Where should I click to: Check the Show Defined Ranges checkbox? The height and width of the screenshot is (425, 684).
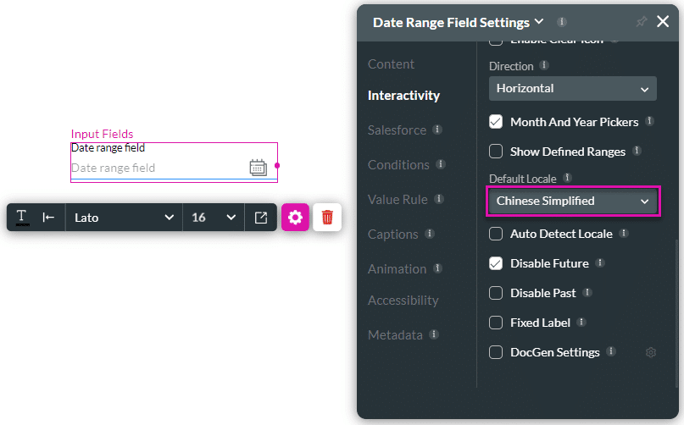[x=497, y=152]
